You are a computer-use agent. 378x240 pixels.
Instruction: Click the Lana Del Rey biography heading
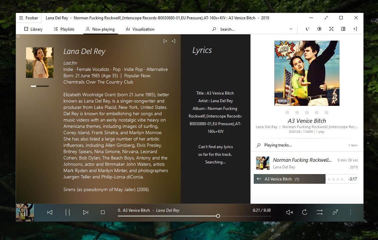click(x=84, y=51)
